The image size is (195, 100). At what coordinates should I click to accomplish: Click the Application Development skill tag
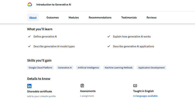[152, 68]
